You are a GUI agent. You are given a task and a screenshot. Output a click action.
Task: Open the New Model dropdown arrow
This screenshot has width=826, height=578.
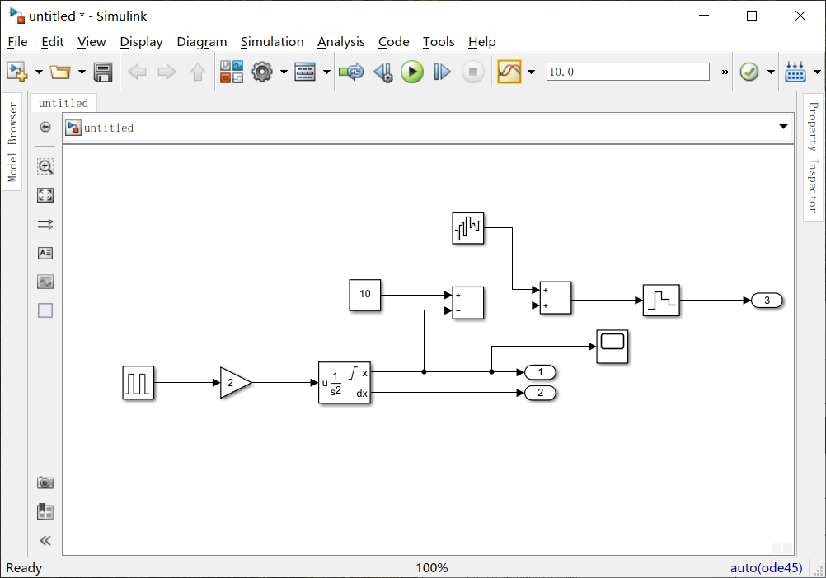pos(39,72)
